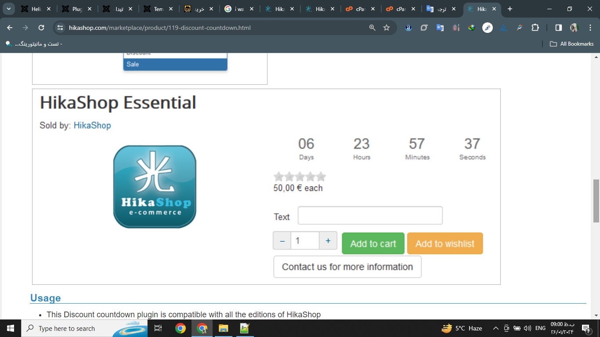Increase quantity with the plus button
The width and height of the screenshot is (600, 337).
point(328,241)
